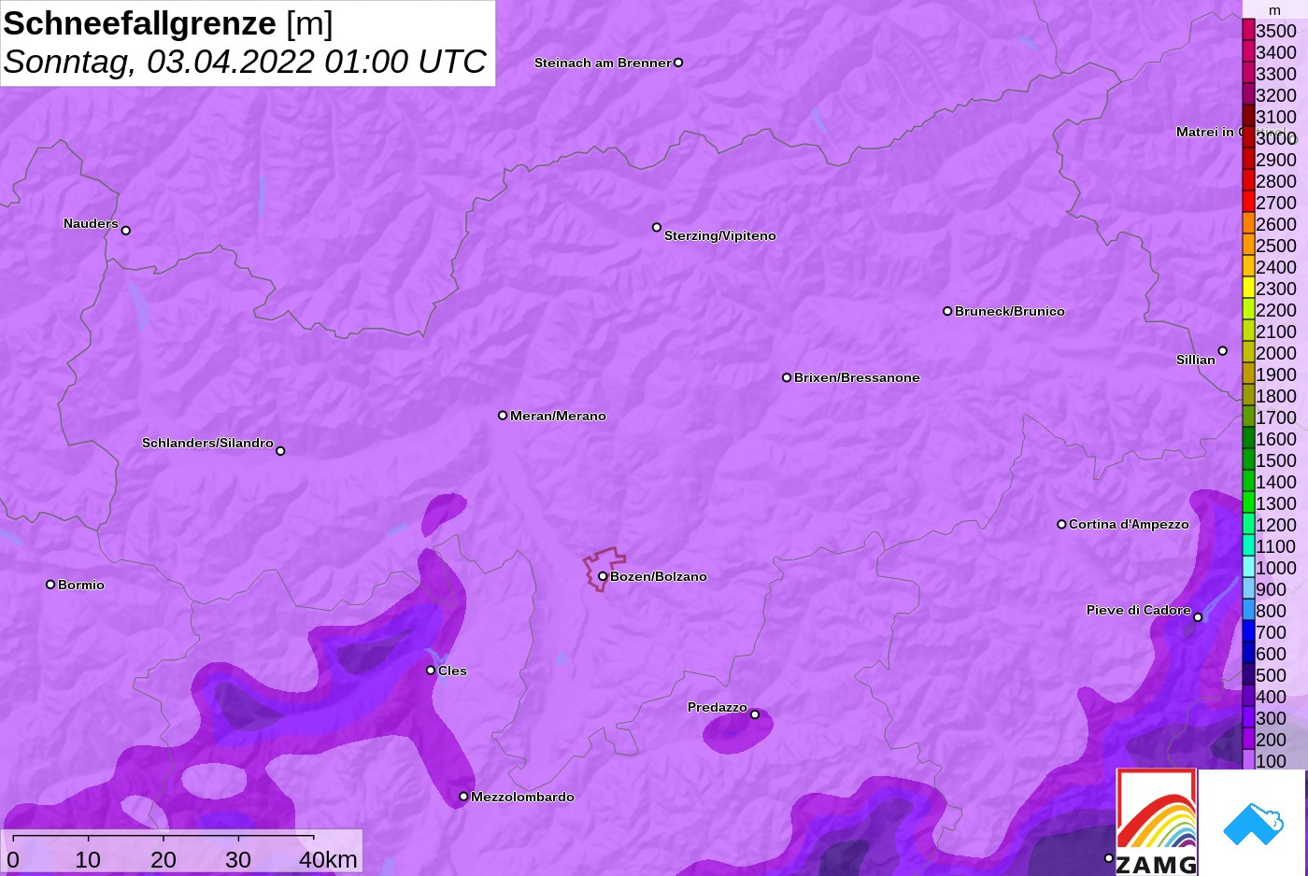The height and width of the screenshot is (876, 1308).
Task: Click the Nauders label
Action: click(91, 223)
